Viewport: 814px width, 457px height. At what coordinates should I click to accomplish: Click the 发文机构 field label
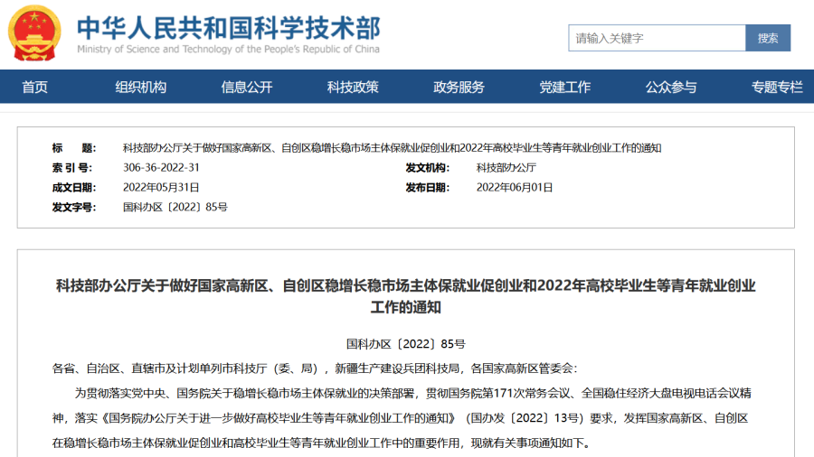[x=427, y=168]
